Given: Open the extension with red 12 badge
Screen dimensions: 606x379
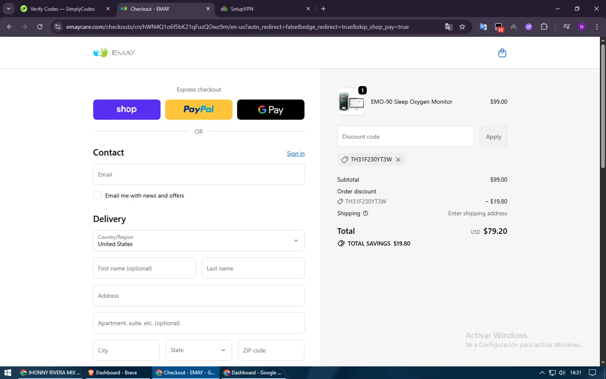Looking at the screenshot, I should (499, 27).
